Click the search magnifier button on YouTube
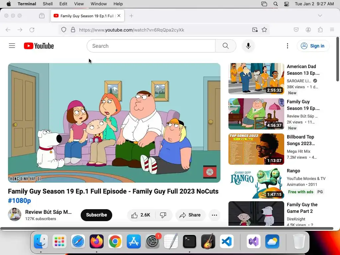 pyautogui.click(x=226, y=46)
